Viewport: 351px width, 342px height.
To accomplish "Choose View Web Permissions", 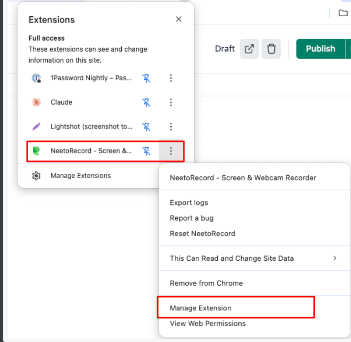I will point(208,324).
